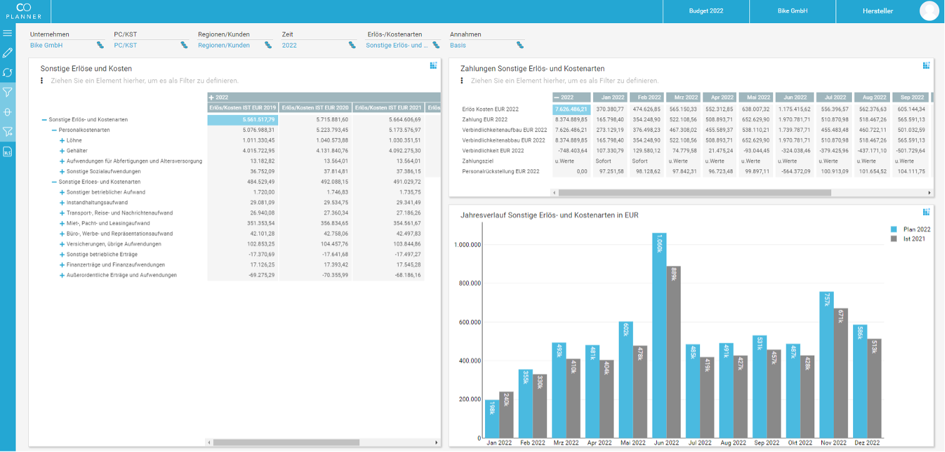
Task: Open the hamburger navigation menu
Action: tap(8, 33)
